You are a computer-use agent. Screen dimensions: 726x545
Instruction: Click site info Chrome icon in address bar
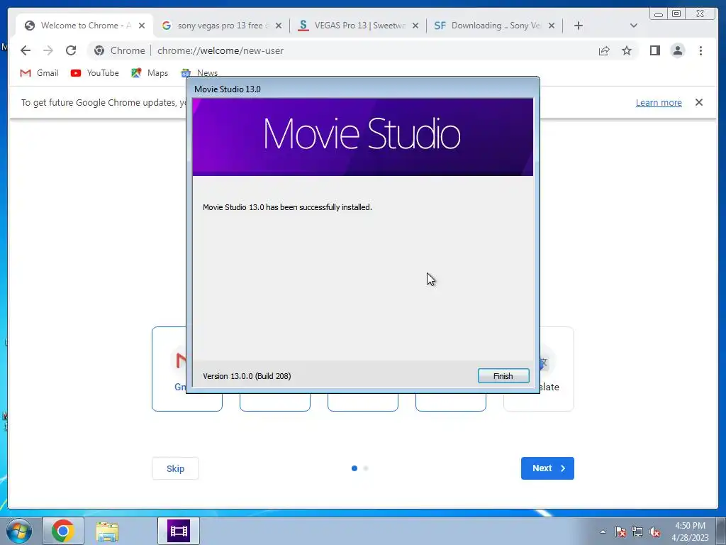click(99, 50)
